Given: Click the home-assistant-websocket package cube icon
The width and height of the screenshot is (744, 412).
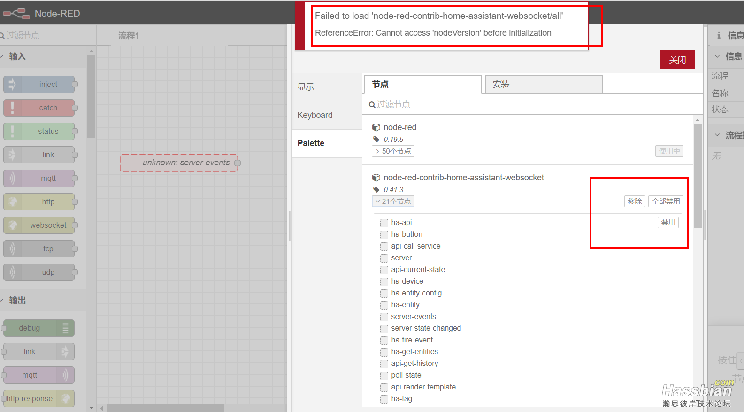Looking at the screenshot, I should (376, 178).
